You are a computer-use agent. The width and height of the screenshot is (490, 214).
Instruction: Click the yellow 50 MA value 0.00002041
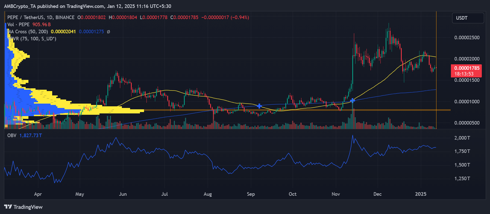63,32
